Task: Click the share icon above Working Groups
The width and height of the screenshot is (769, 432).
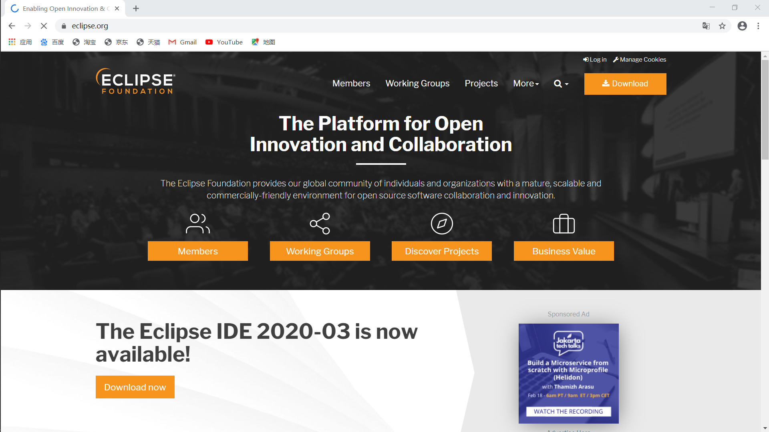Action: click(x=320, y=224)
